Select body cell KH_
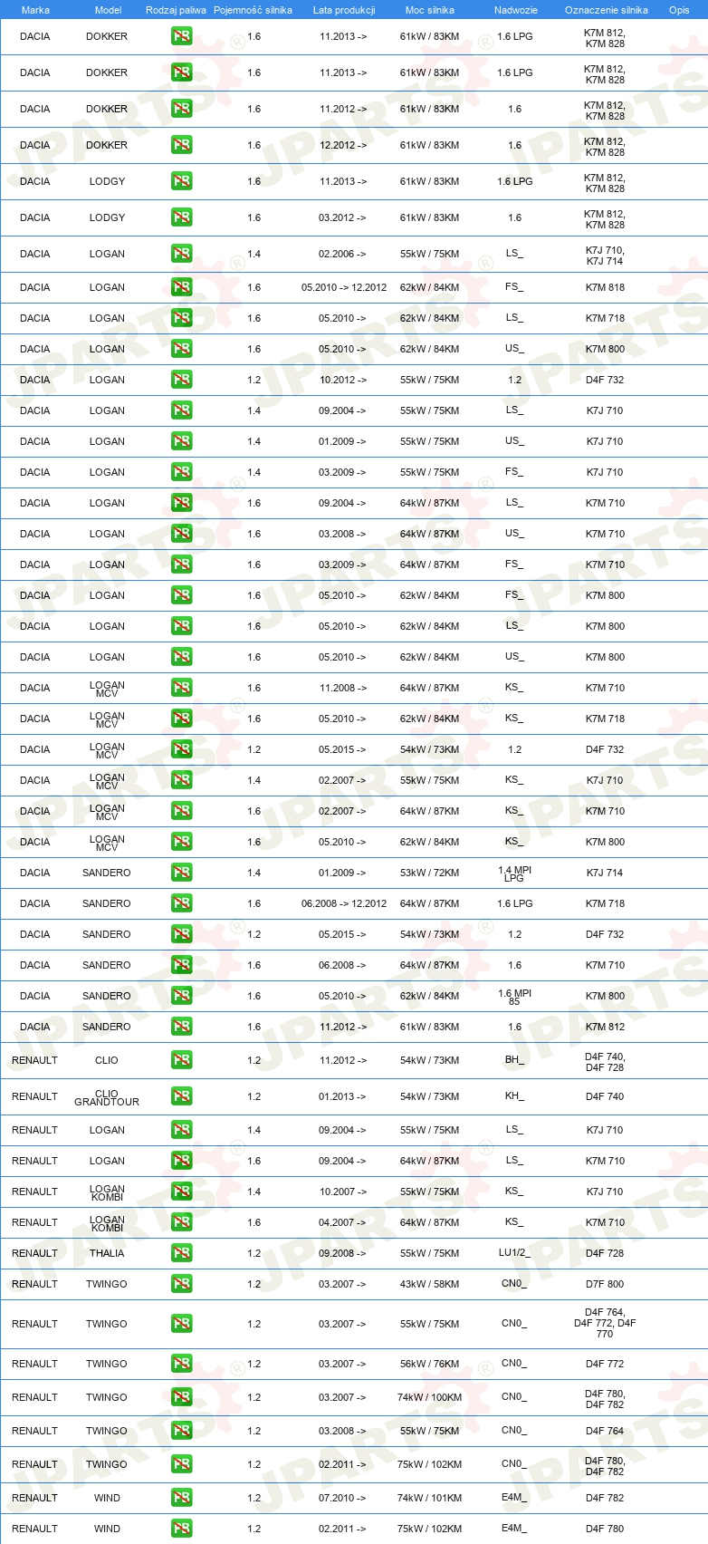 pos(514,1095)
